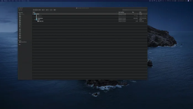Open the gear Action menu dropdown
Image resolution: width=193 pixels, height=109 pixels.
coord(47,10)
